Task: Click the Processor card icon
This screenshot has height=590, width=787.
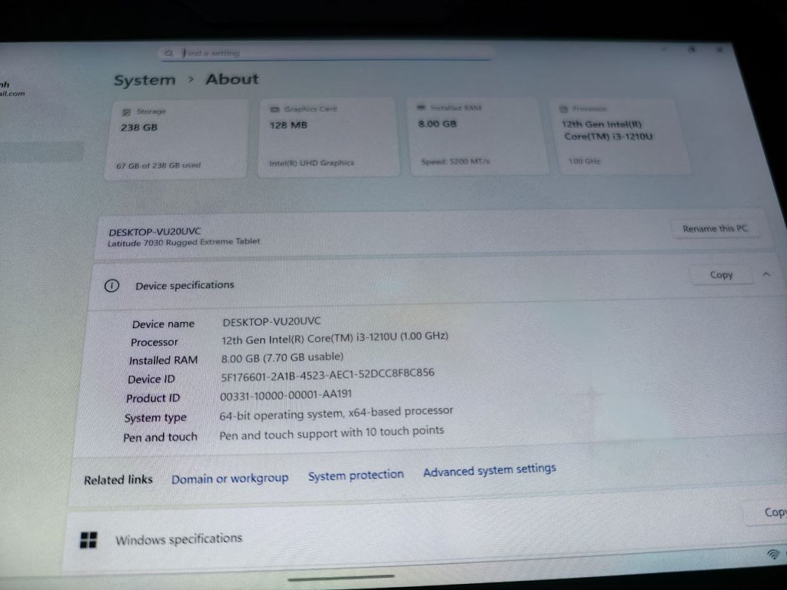Action: (564, 109)
